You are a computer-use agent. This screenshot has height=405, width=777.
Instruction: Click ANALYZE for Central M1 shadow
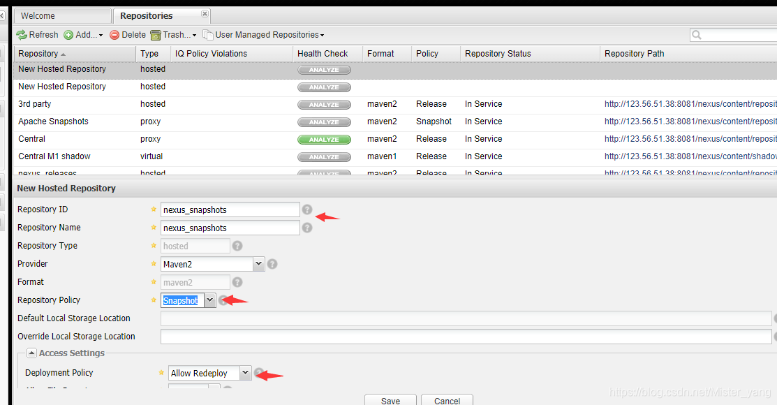click(324, 157)
